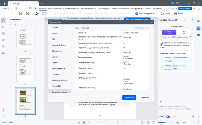Select Шрифт in preferences sidebar
This screenshot has width=202, height=125.
point(55,33)
